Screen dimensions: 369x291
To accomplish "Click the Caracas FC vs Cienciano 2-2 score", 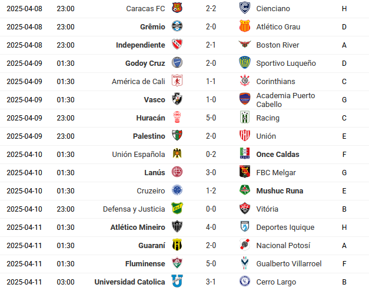I will tap(211, 8).
